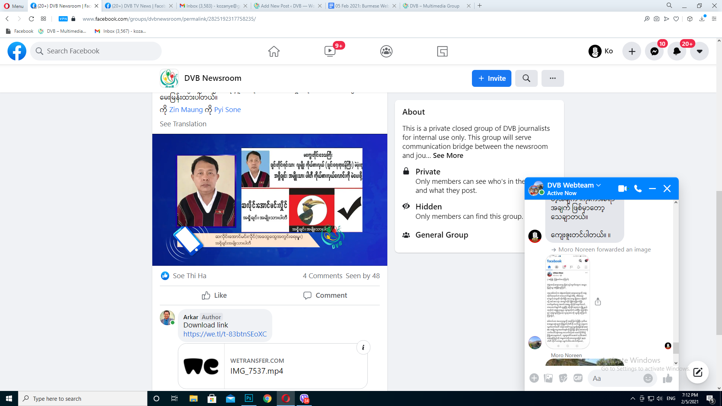This screenshot has width=722, height=406.
Task: Switch to the 05 Feb 2021 Burmese tab
Action: pos(362,6)
